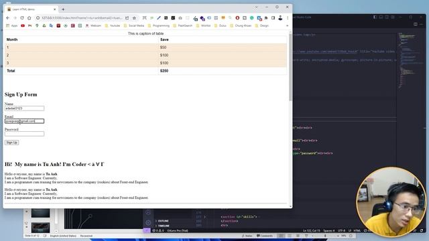Select the Learn HTML demo tab

tap(30, 9)
